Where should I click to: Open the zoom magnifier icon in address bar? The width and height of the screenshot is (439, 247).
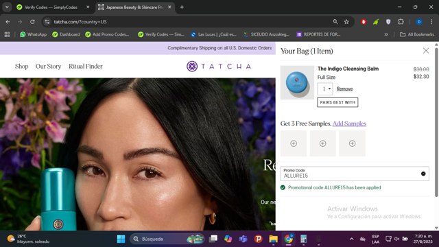coord(335,21)
